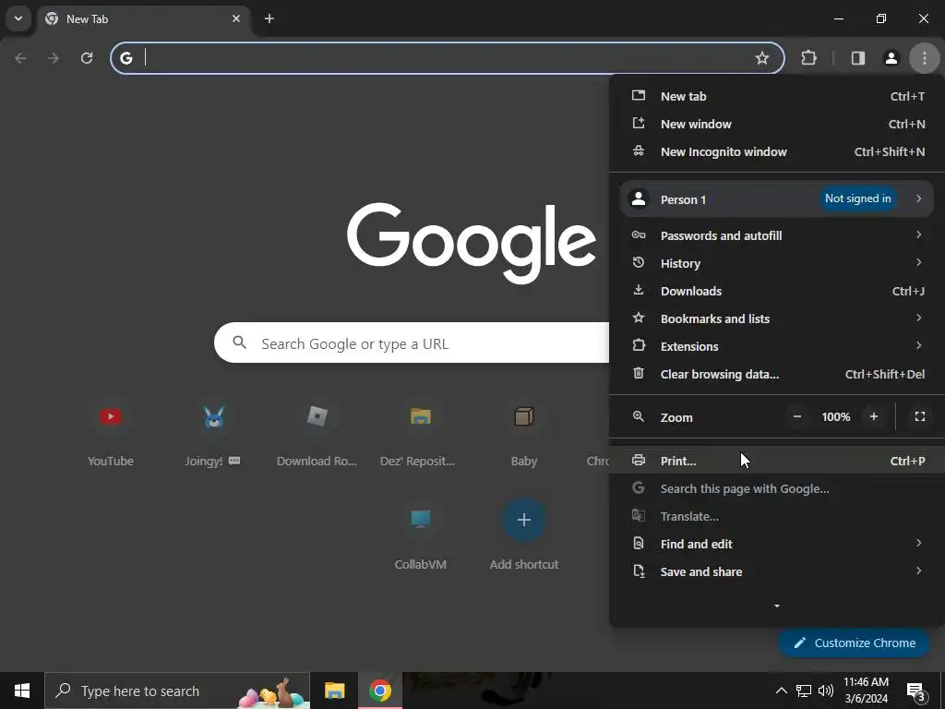The width and height of the screenshot is (945, 709).
Task: Open Windows Start menu
Action: (22, 691)
